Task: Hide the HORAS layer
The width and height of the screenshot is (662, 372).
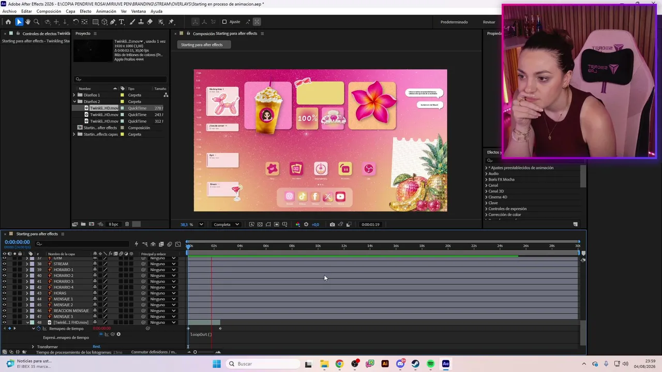Action: pyautogui.click(x=5, y=293)
